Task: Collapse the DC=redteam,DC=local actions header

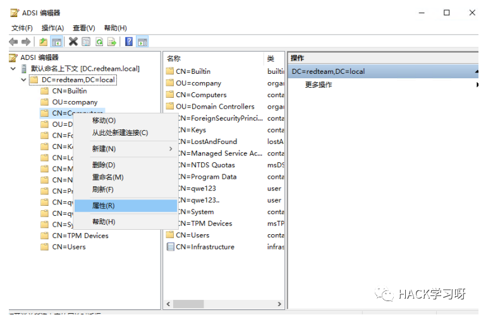Action: pos(477,71)
